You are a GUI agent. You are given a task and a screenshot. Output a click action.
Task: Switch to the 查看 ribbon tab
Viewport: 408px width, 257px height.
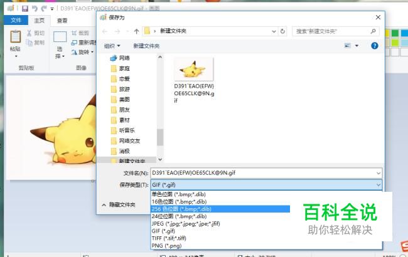click(62, 21)
